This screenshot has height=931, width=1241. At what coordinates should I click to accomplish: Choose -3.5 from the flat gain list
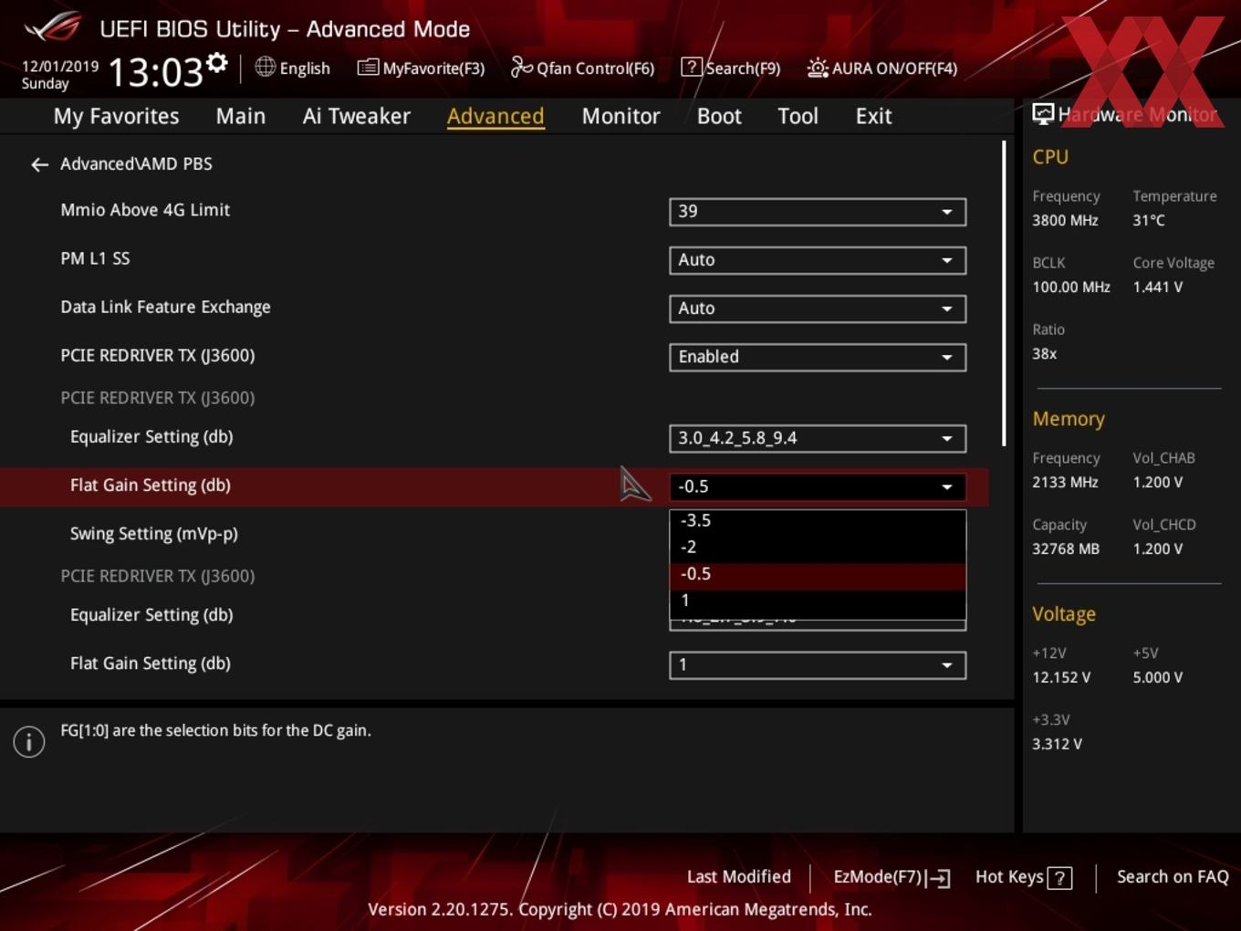tap(818, 520)
